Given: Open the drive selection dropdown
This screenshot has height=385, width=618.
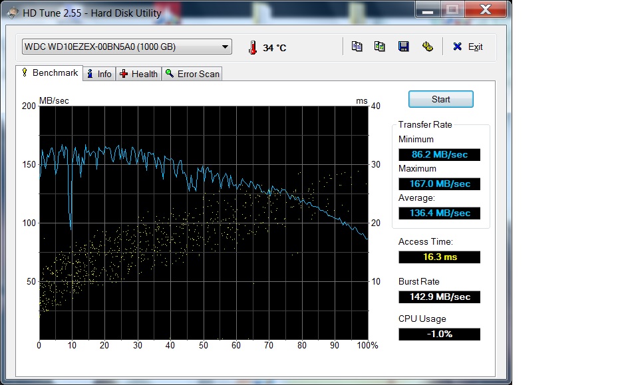Looking at the screenshot, I should pos(126,47).
